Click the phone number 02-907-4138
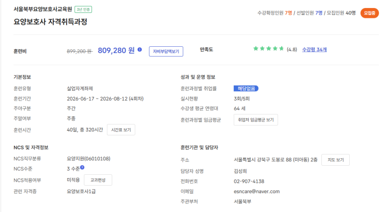Viewport: 388px width, 212px height. pyautogui.click(x=249, y=181)
